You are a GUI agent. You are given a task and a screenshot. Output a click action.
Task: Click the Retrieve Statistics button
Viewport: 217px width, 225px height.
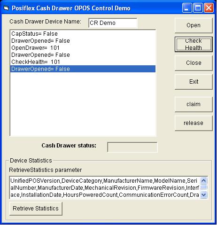click(36, 209)
